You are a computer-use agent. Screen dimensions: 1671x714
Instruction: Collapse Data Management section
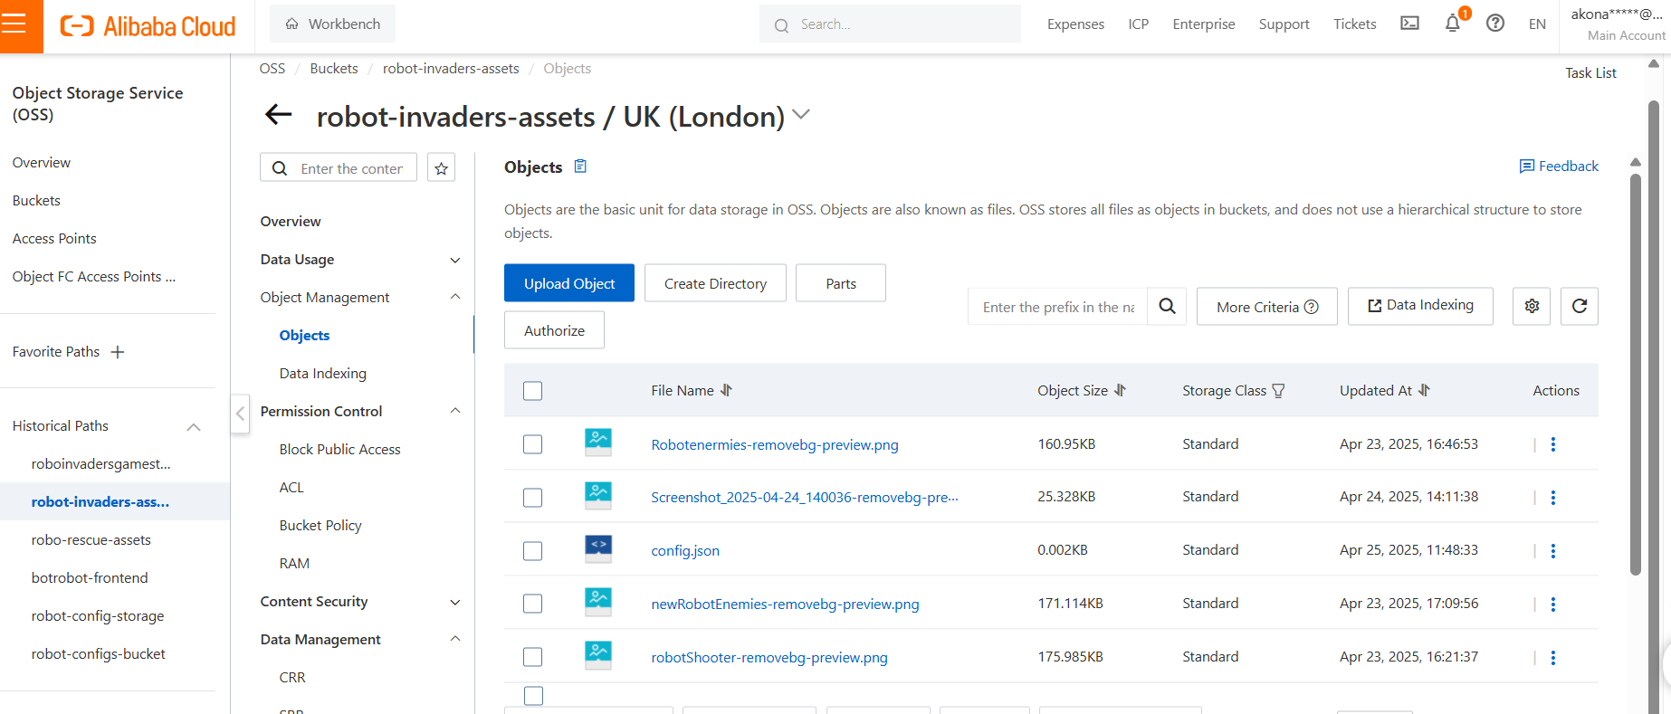[455, 639]
